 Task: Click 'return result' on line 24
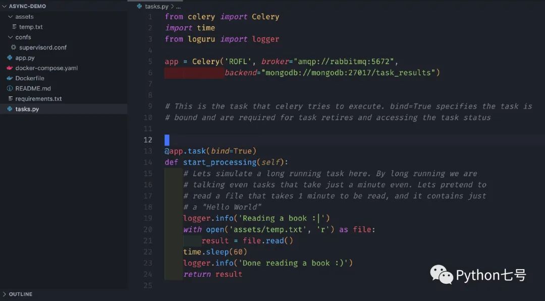(x=213, y=274)
